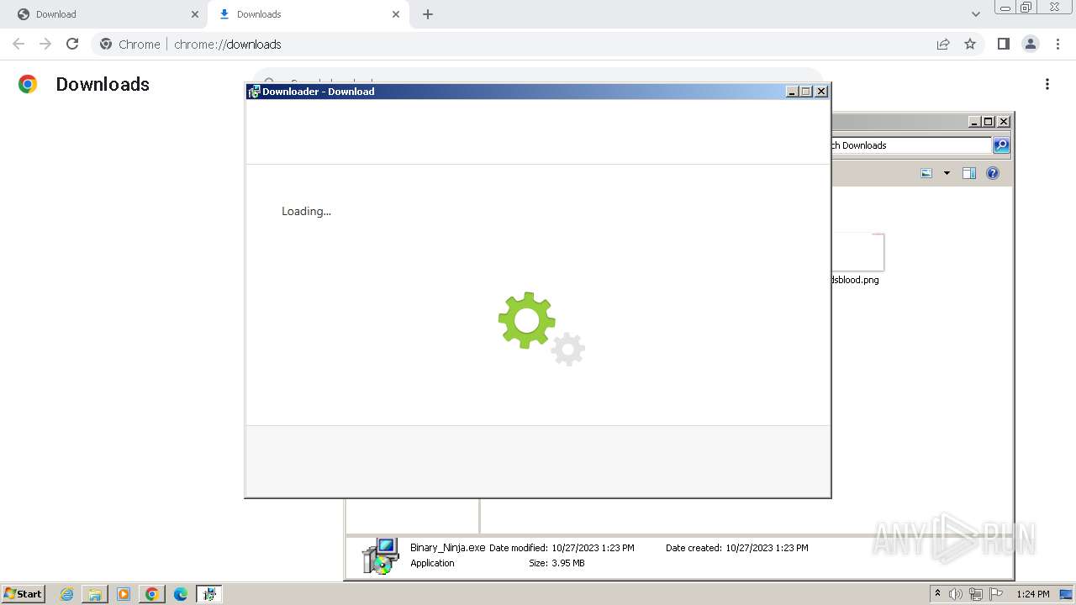This screenshot has height=605, width=1076.
Task: Click Show desktop button
Action: click(x=1066, y=594)
